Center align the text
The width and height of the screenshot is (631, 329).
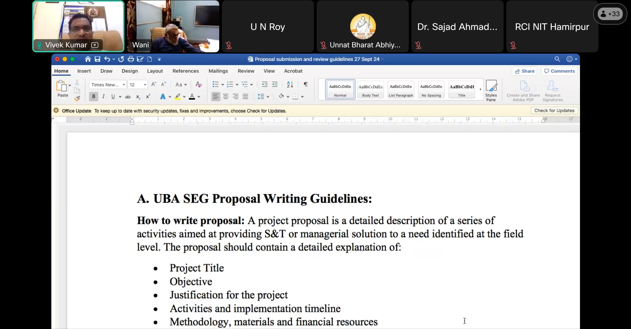pyautogui.click(x=226, y=96)
